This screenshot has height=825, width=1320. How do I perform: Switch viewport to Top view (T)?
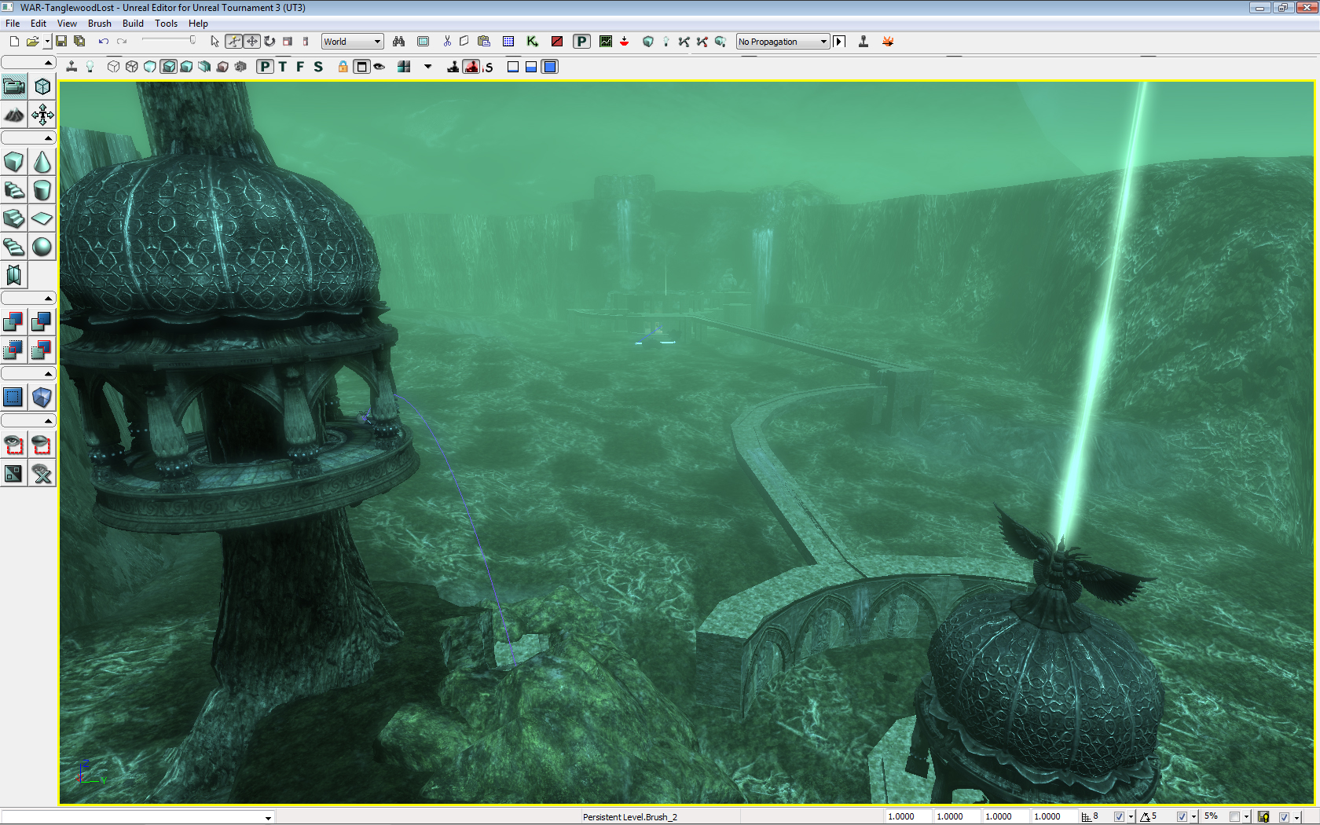(x=283, y=67)
